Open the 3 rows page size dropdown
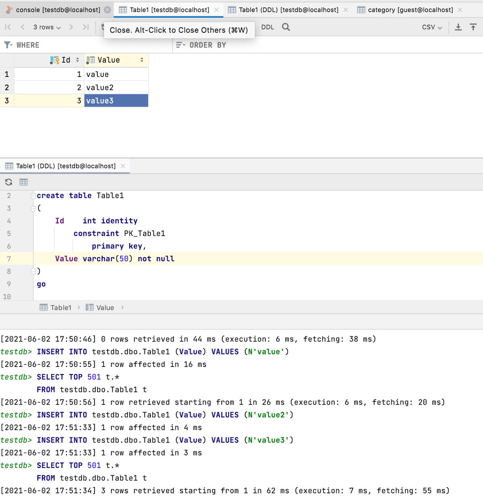Image resolution: width=483 pixels, height=503 pixels. coord(47,27)
